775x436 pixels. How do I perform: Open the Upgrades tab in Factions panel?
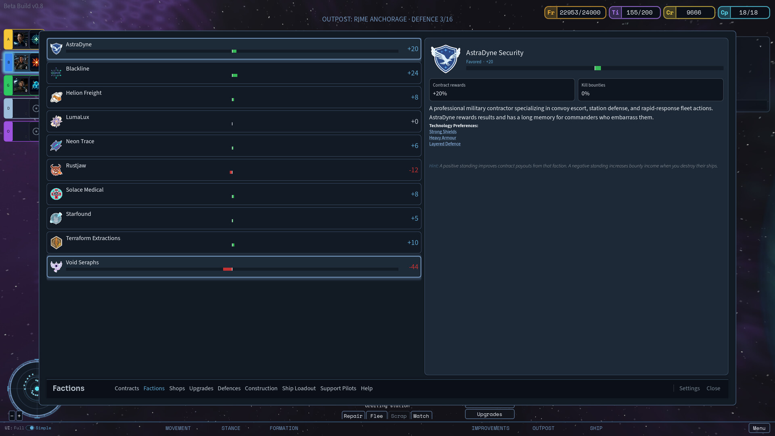201,388
